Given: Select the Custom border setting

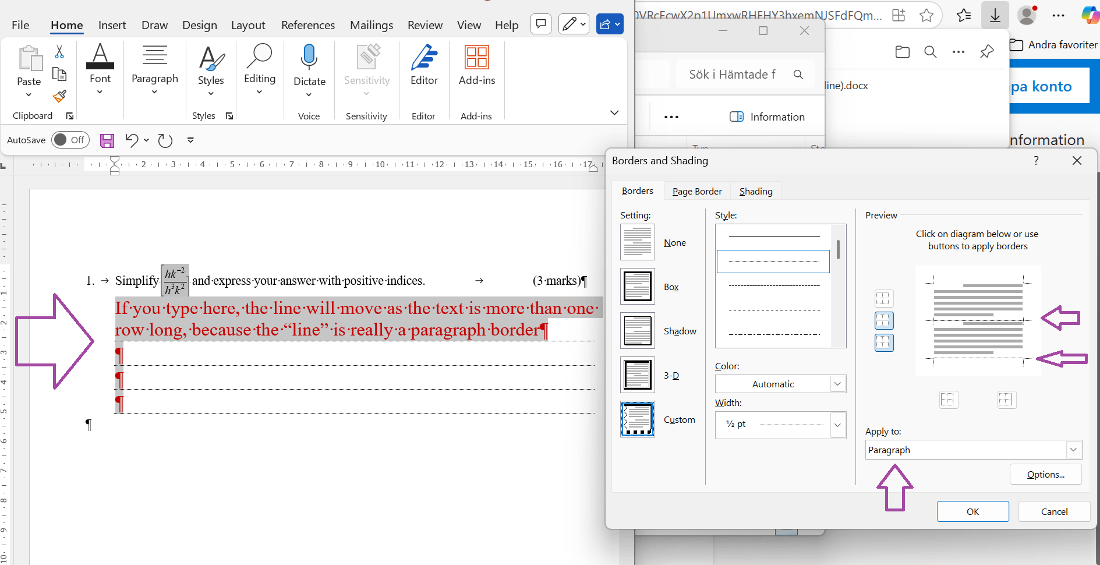Looking at the screenshot, I should 638,419.
